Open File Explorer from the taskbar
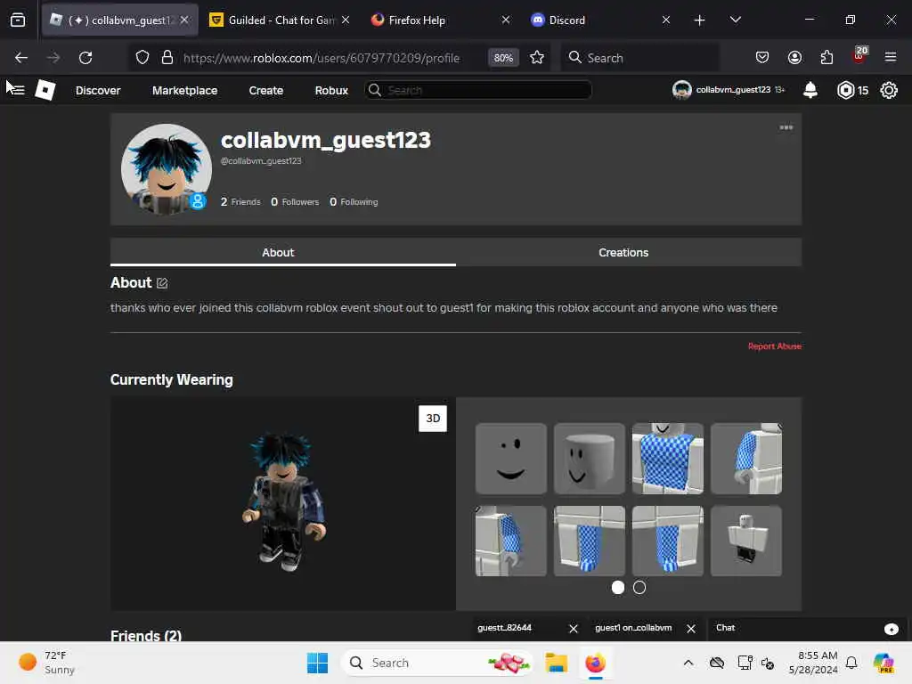 coord(556,663)
